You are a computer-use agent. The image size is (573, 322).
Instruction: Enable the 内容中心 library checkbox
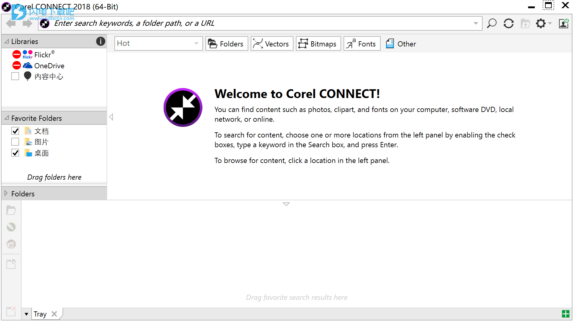(x=15, y=76)
